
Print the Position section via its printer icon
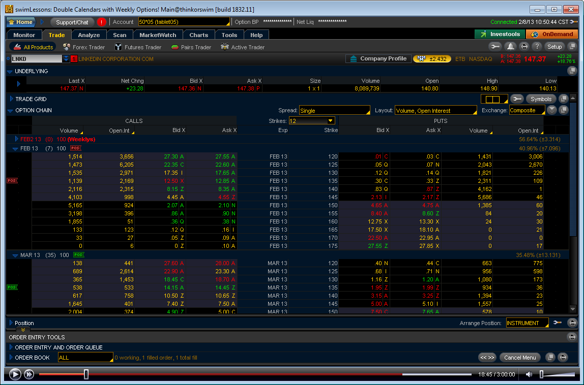(572, 323)
